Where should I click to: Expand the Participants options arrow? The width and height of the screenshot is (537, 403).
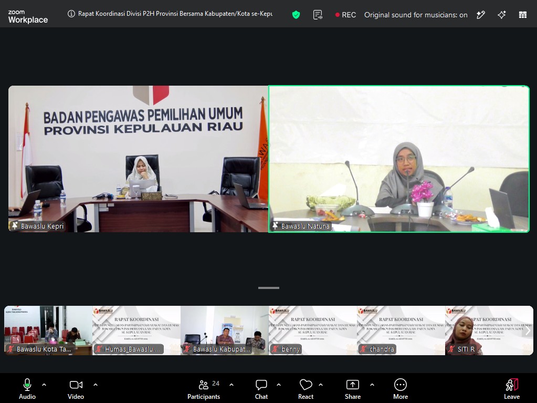(231, 385)
